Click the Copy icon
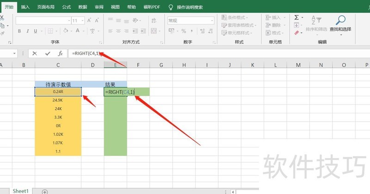370x194 pixels. click(2, 25)
